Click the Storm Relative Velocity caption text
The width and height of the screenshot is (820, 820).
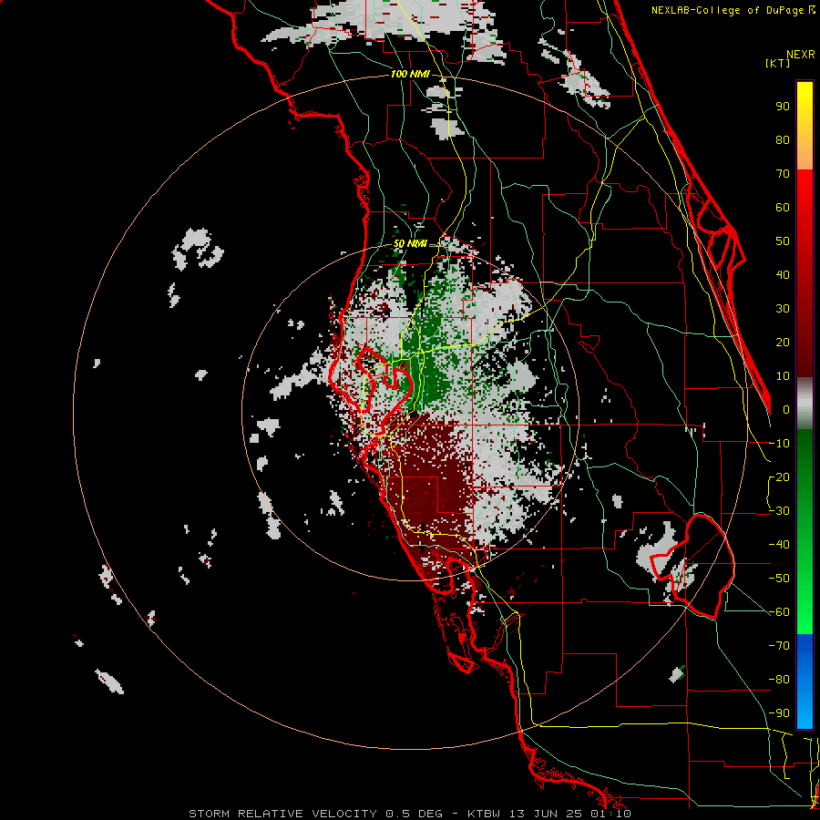[x=409, y=814]
